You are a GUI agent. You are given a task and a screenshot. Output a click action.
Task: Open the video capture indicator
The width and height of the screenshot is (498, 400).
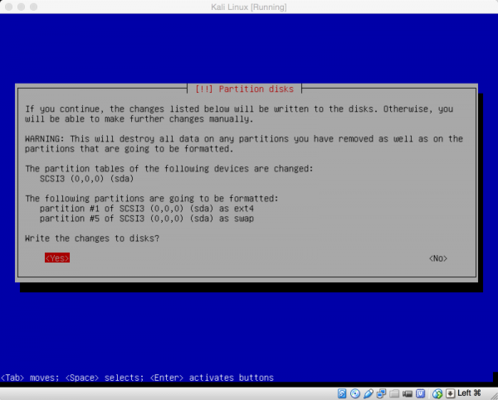click(408, 393)
